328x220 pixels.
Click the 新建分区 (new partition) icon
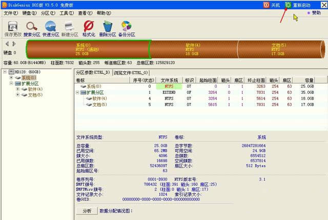click(70, 26)
